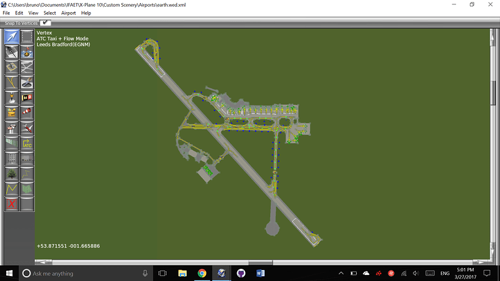Toggle the Snap To Vertices checkbox
Screen dimensions: 500x281
(45, 23)
